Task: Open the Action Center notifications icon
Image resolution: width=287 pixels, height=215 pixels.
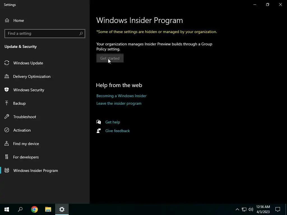Action: coord(278,209)
